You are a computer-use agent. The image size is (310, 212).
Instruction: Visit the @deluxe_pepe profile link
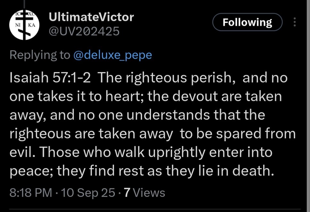click(x=113, y=55)
